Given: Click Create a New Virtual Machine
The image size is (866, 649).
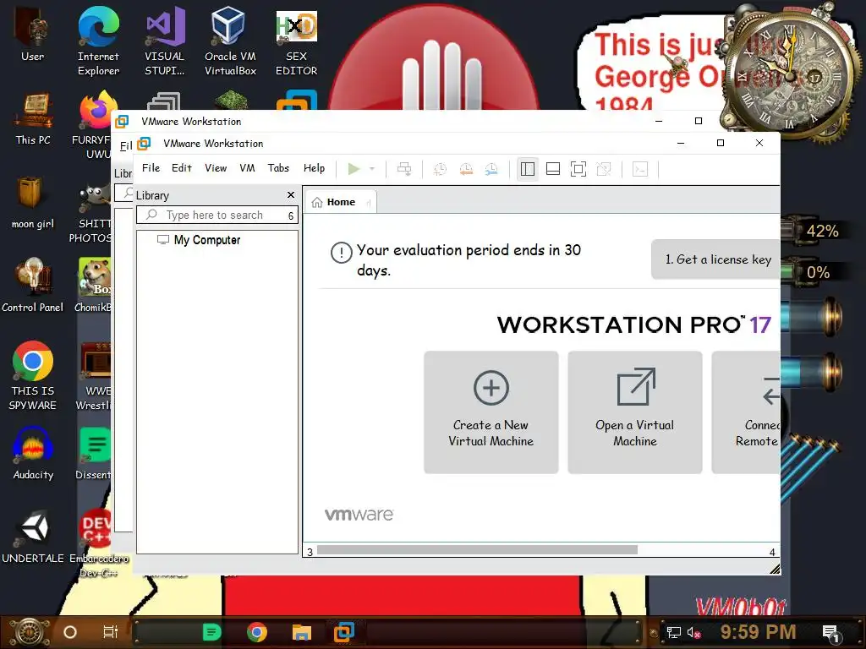Looking at the screenshot, I should tap(491, 412).
